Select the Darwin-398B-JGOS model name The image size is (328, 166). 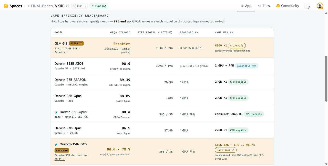point(69,63)
